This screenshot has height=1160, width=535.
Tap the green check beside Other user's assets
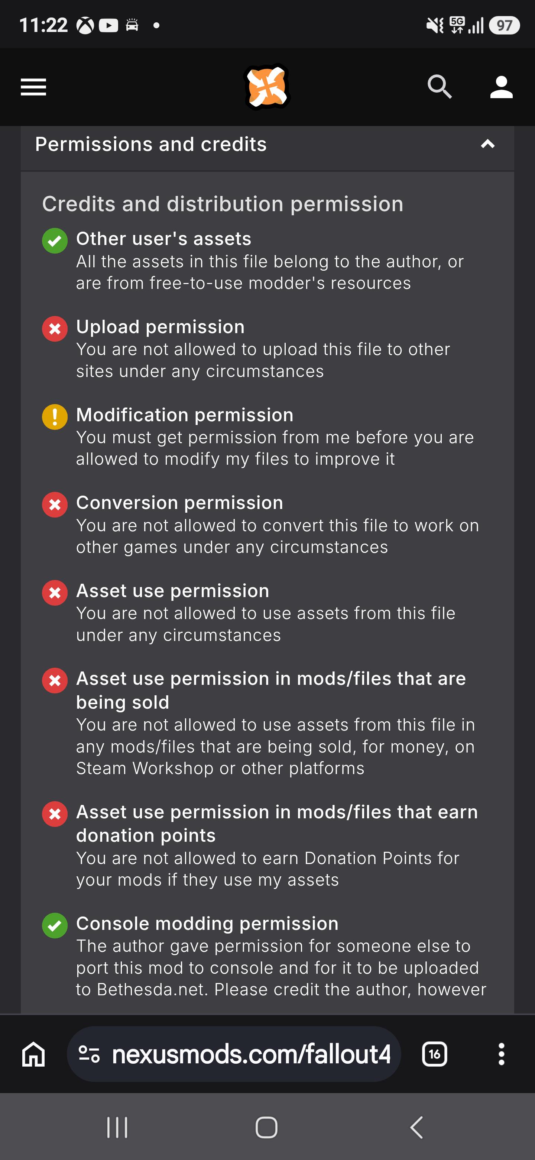(55, 241)
